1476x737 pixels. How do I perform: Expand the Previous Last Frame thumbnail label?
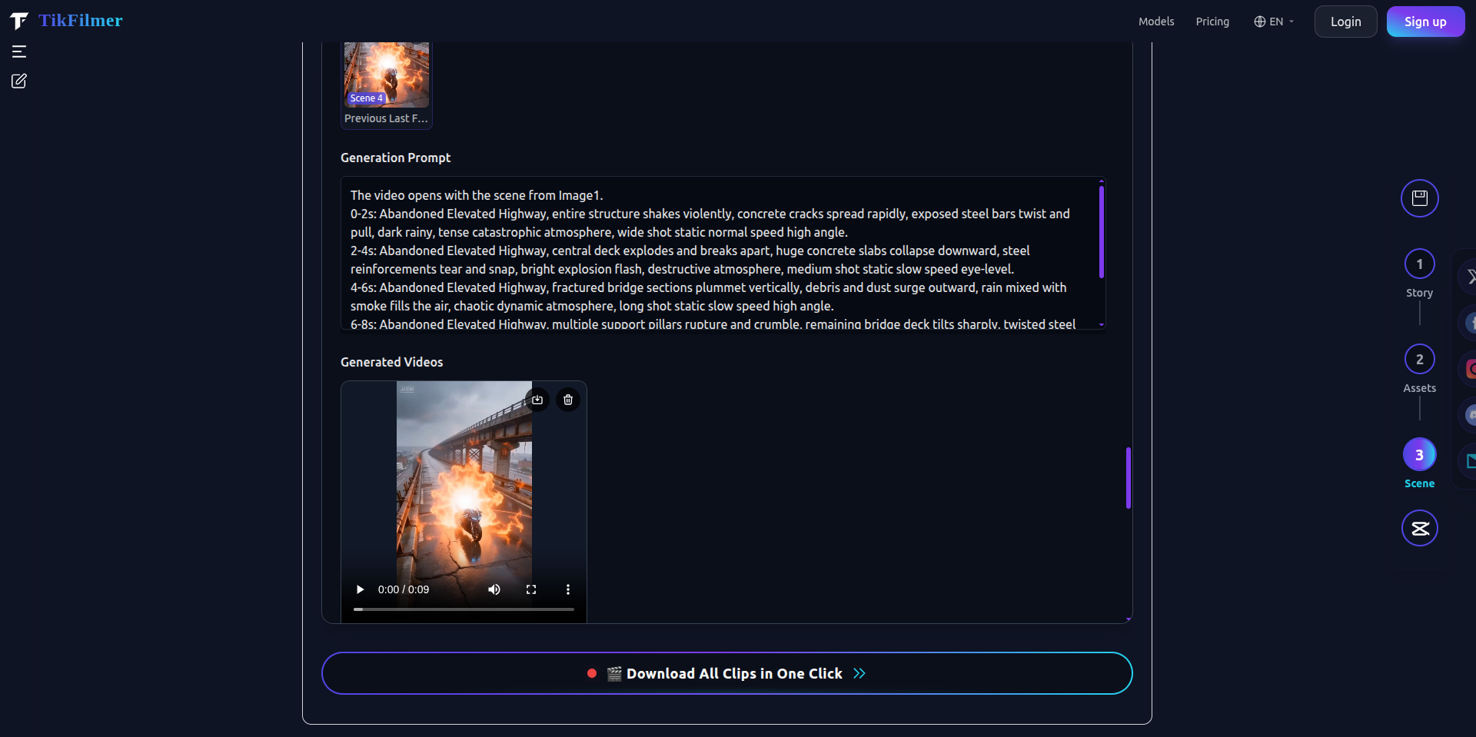(x=385, y=118)
